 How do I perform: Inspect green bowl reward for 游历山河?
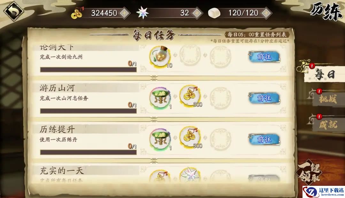(x=160, y=97)
